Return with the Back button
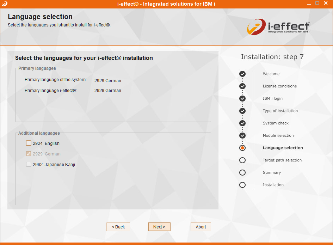333x245 pixels. click(x=118, y=227)
